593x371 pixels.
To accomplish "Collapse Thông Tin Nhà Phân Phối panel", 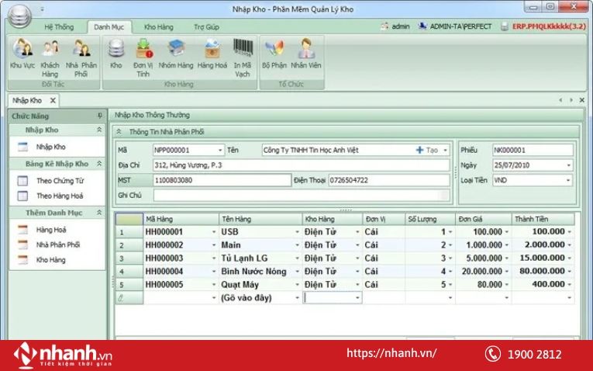I will [119, 132].
